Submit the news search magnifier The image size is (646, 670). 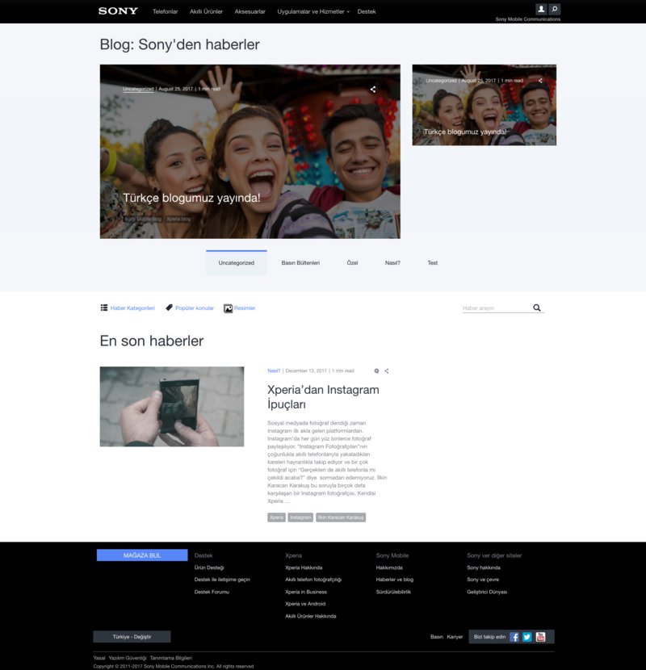[x=536, y=308]
